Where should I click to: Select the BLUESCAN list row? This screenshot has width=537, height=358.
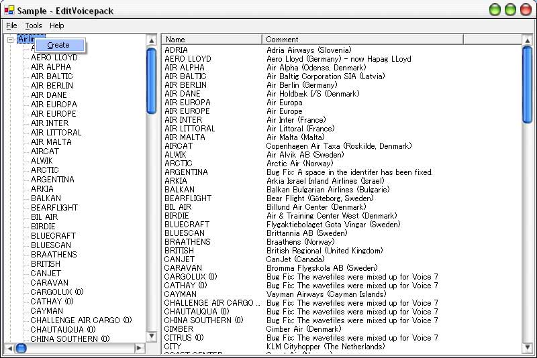click(x=341, y=233)
